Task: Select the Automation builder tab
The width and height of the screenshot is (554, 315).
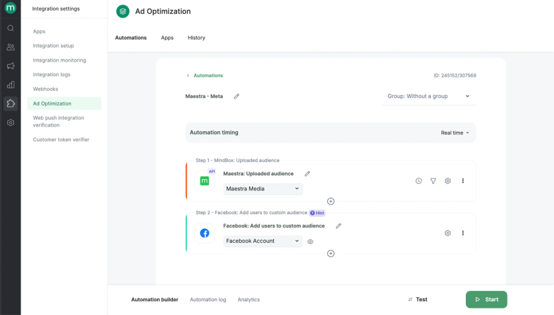Action: click(155, 300)
